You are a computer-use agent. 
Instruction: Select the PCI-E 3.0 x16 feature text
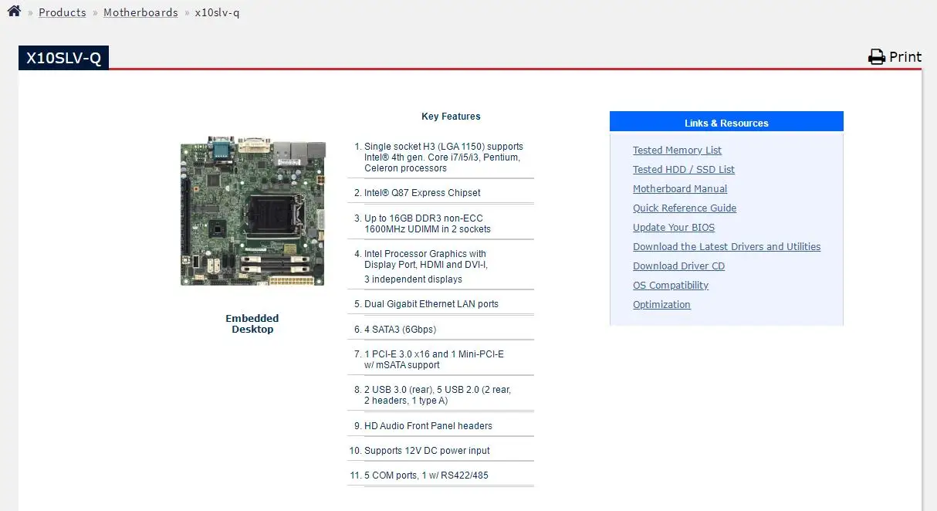[x=434, y=360]
